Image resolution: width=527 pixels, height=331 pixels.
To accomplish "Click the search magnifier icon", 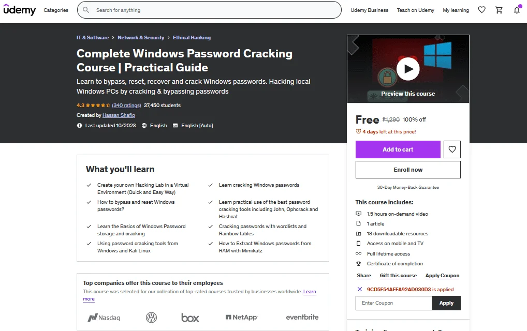I will [x=86, y=10].
